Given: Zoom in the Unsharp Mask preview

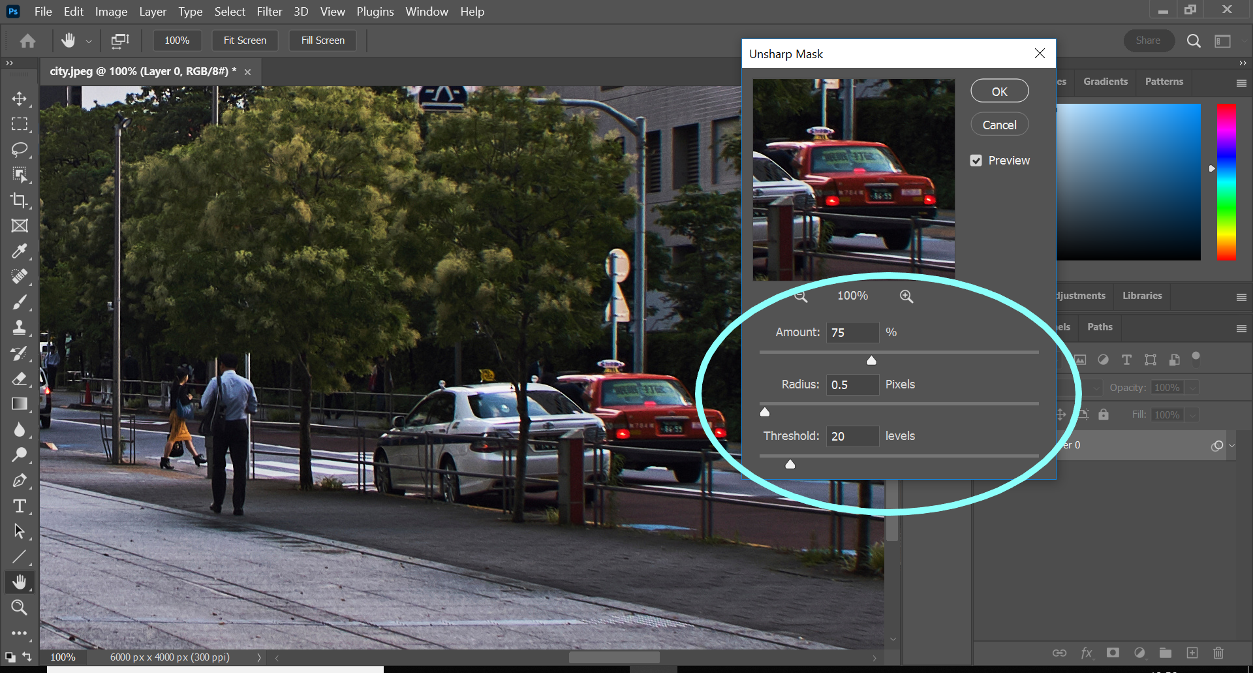Looking at the screenshot, I should point(906,296).
